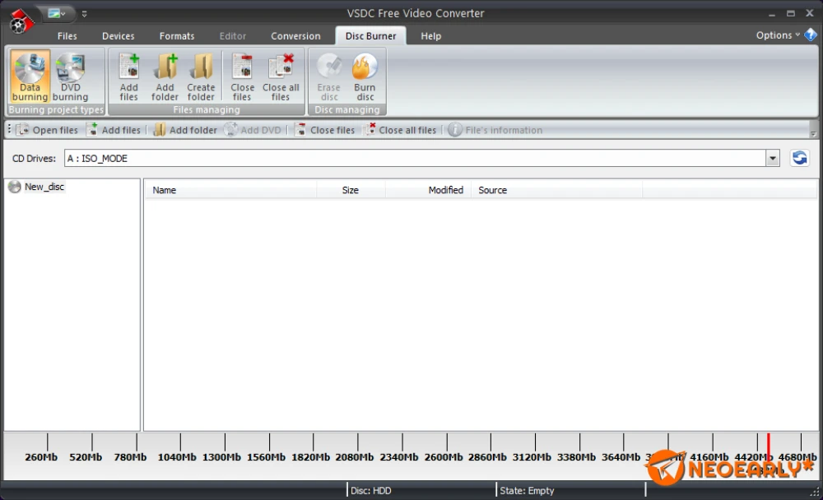823x500 pixels.
Task: Switch to the Devices tab
Action: tap(118, 35)
